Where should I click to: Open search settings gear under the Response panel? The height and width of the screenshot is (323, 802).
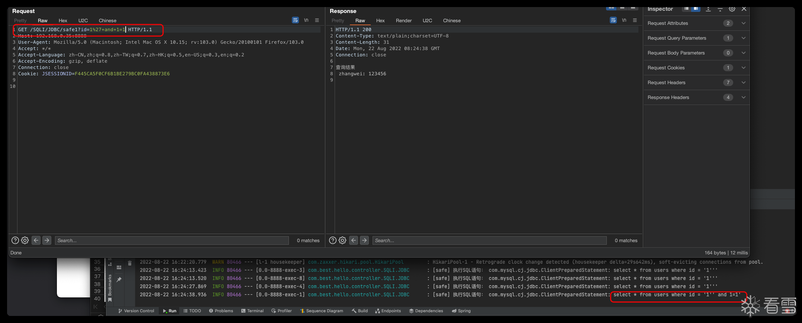tap(342, 240)
